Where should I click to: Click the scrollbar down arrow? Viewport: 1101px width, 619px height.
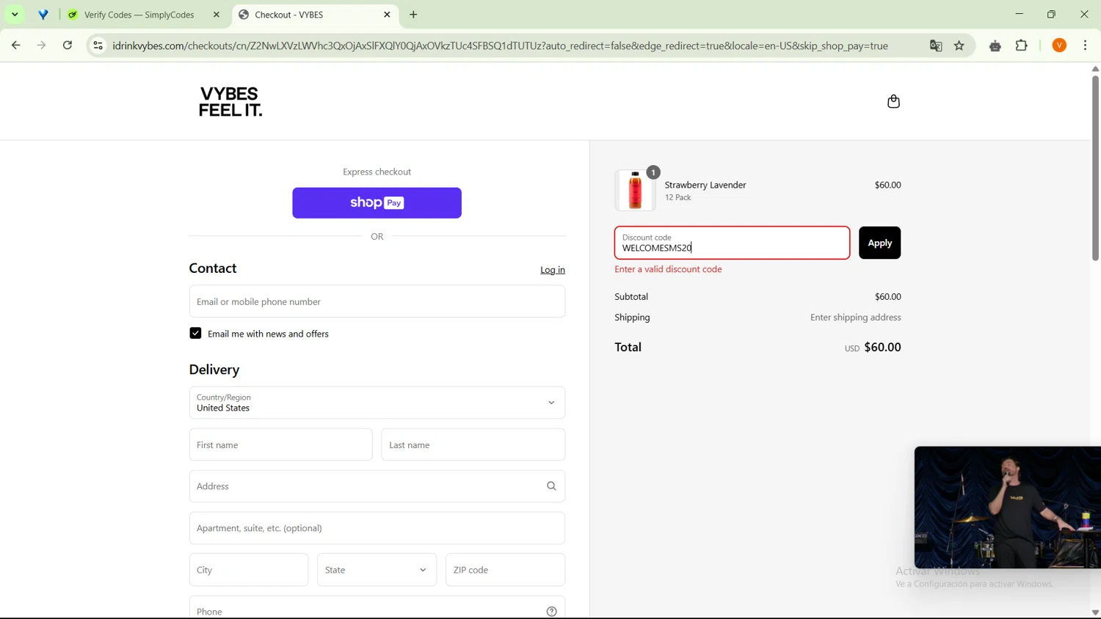click(1095, 612)
